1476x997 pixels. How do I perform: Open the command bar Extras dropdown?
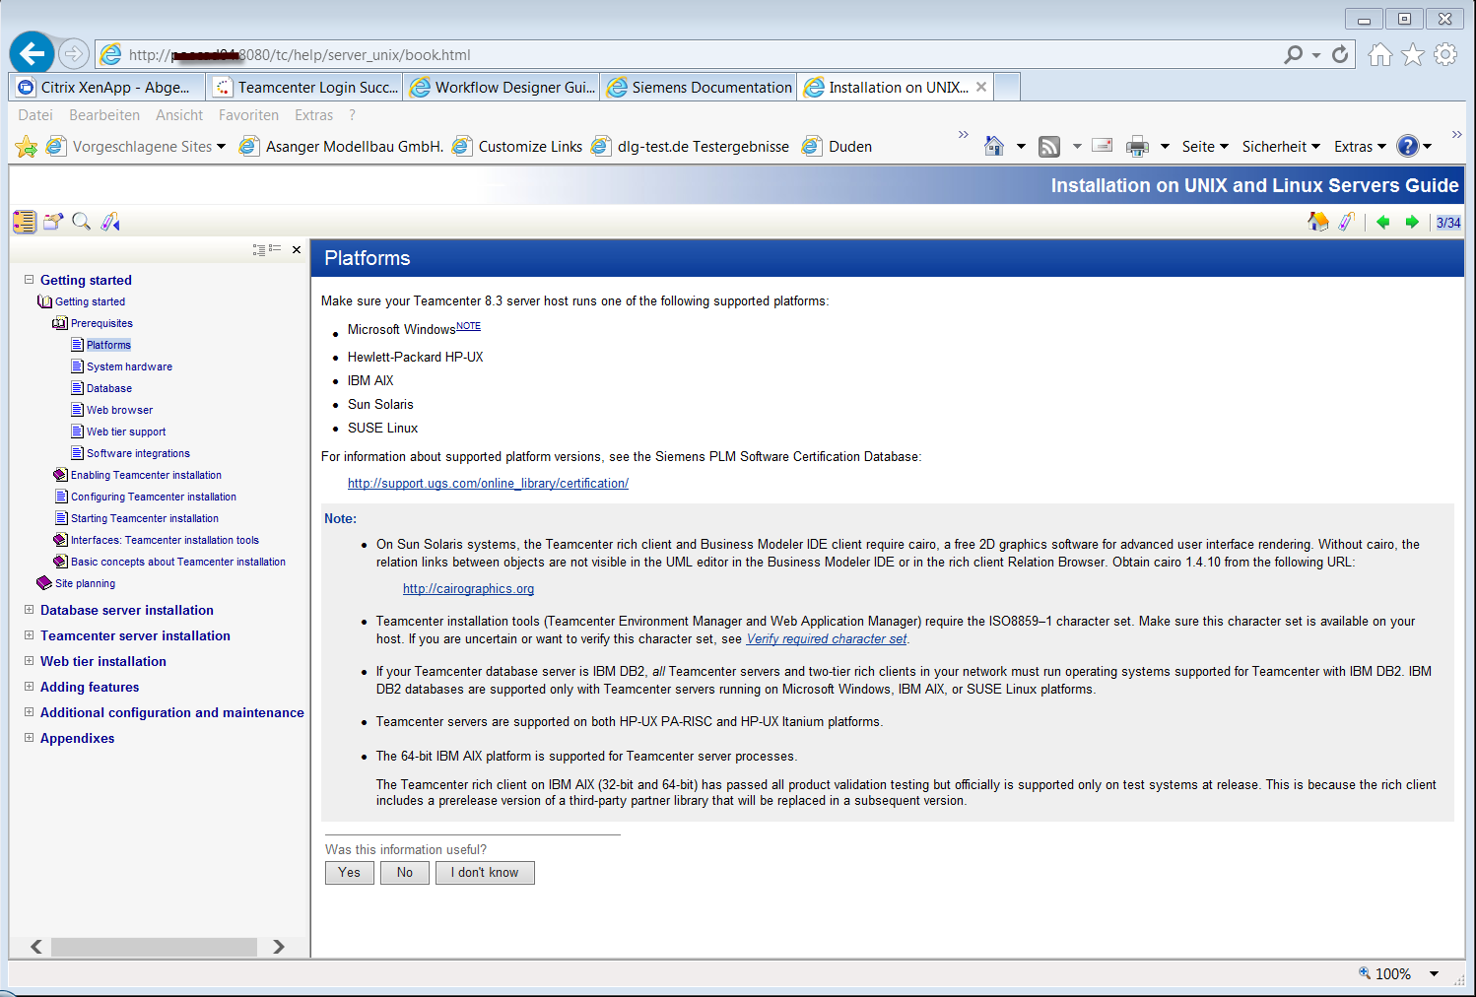click(x=1360, y=147)
